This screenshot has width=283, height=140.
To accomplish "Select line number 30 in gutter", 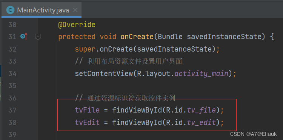I will tap(12, 25).
